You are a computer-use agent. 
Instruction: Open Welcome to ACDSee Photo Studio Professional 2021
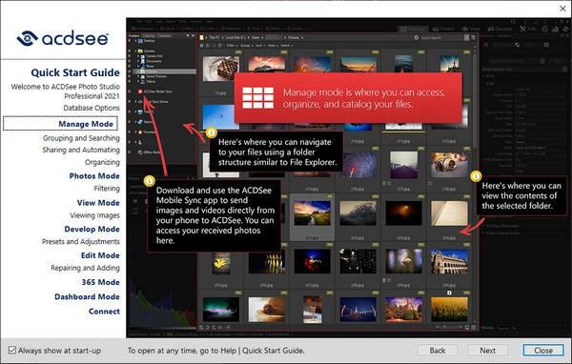click(65, 91)
